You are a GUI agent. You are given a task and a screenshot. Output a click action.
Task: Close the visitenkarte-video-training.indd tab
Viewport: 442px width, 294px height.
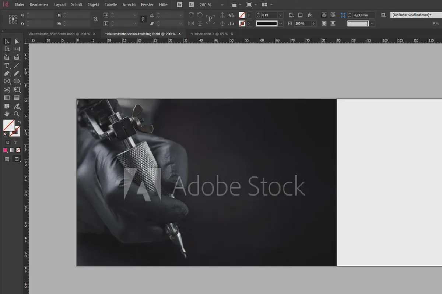(180, 34)
